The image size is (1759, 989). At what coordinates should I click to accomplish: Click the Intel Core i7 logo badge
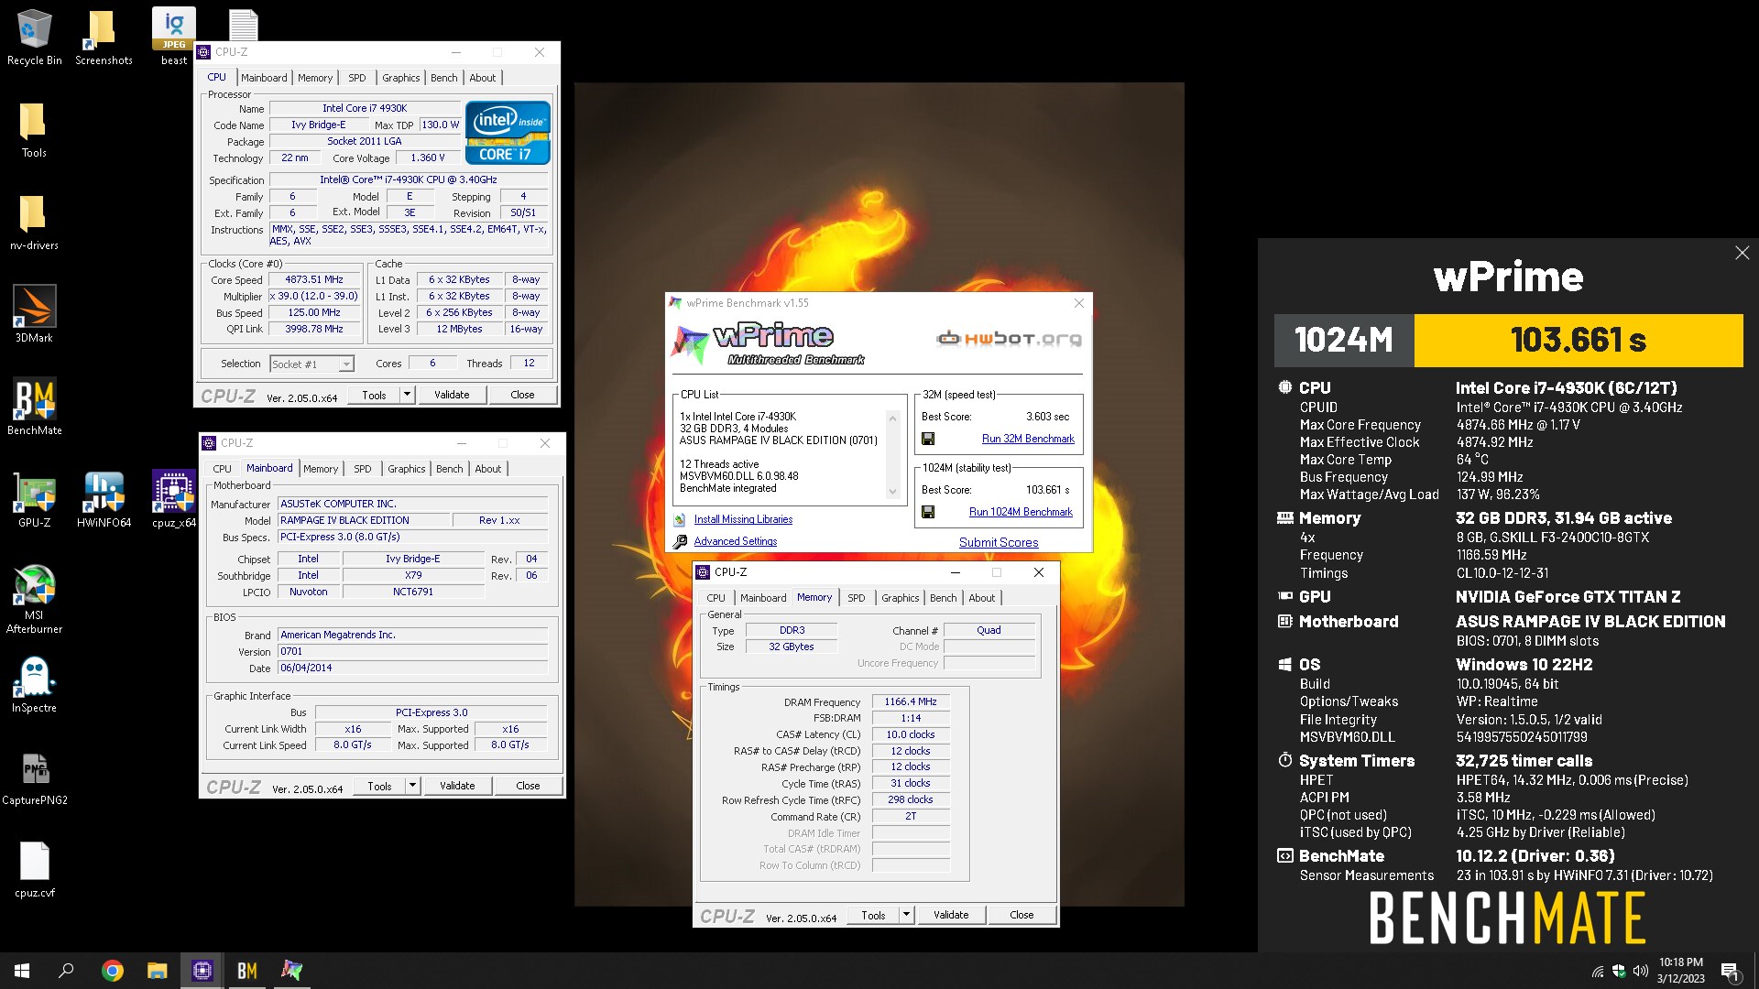[508, 133]
